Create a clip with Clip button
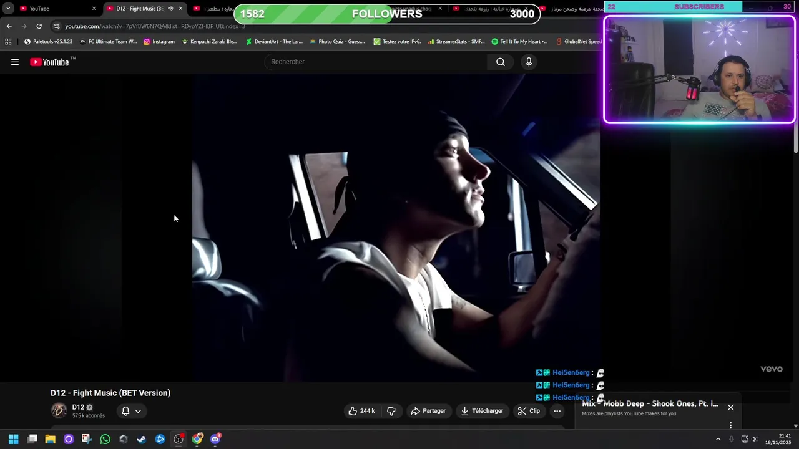799x449 pixels. [x=529, y=411]
